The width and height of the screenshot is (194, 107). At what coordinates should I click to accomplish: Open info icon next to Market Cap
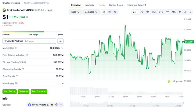(x=16, y=48)
